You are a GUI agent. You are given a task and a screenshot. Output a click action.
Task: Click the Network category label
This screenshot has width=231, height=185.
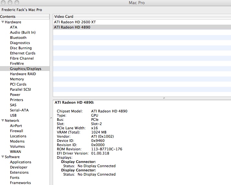pos(12,121)
